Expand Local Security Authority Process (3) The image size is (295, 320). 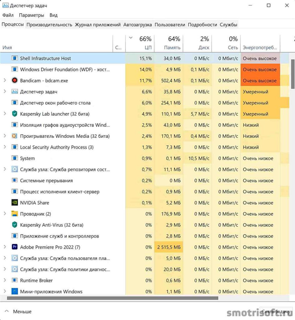coord(5,147)
